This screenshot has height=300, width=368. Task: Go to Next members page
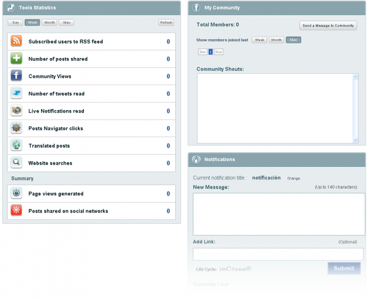coord(219,52)
